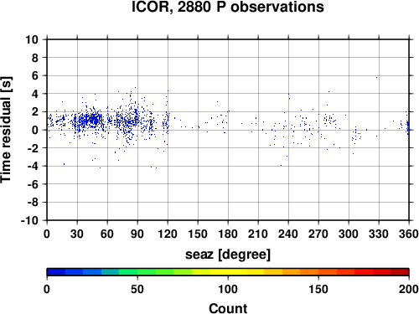419x314 pixels.
Task: Click the dense point cluster near 45 degrees
Action: coord(93,121)
